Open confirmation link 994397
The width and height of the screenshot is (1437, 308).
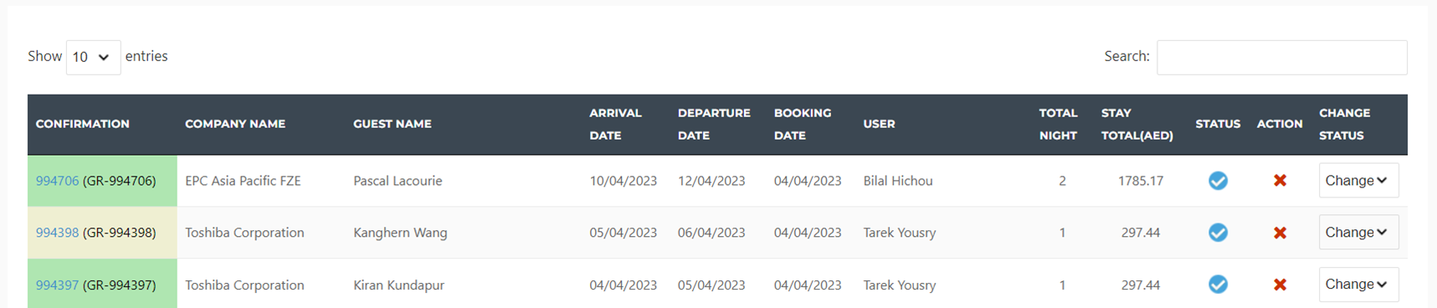point(57,285)
